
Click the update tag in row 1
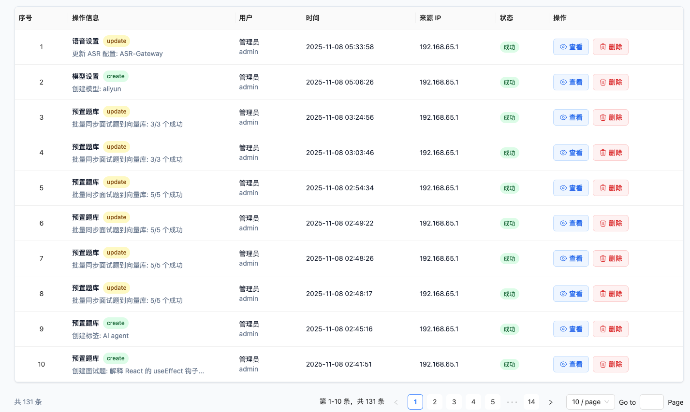coord(117,41)
